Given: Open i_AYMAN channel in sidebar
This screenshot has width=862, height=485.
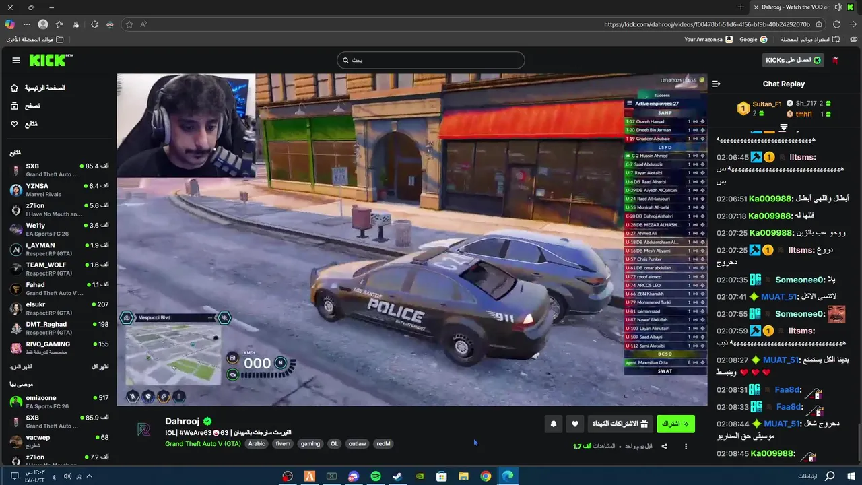Looking at the screenshot, I should click(x=59, y=249).
